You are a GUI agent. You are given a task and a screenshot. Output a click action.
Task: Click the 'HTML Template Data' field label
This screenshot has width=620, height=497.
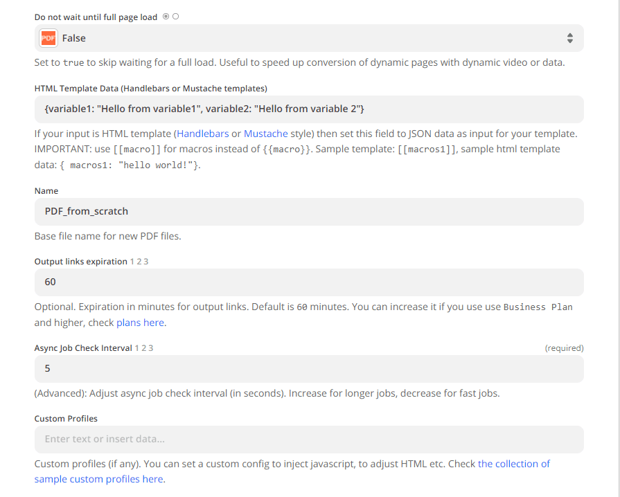150,88
